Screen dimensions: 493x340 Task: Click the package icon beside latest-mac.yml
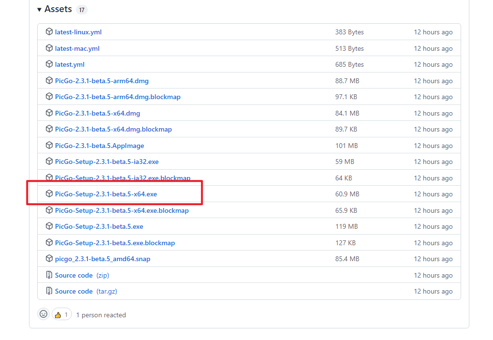coord(49,48)
